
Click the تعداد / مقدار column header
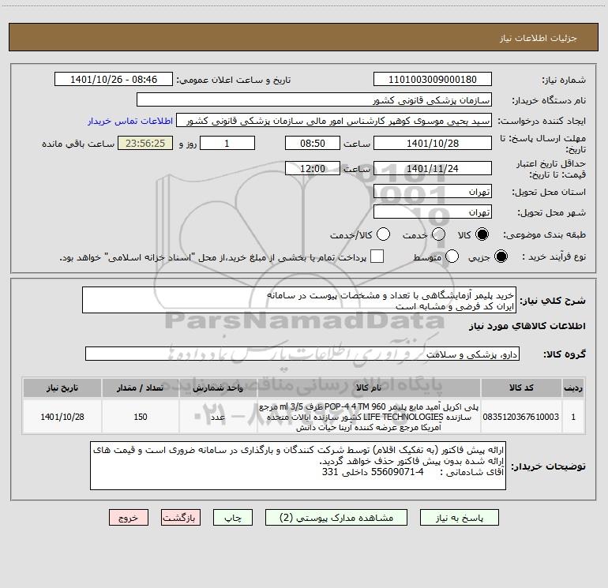(x=140, y=388)
